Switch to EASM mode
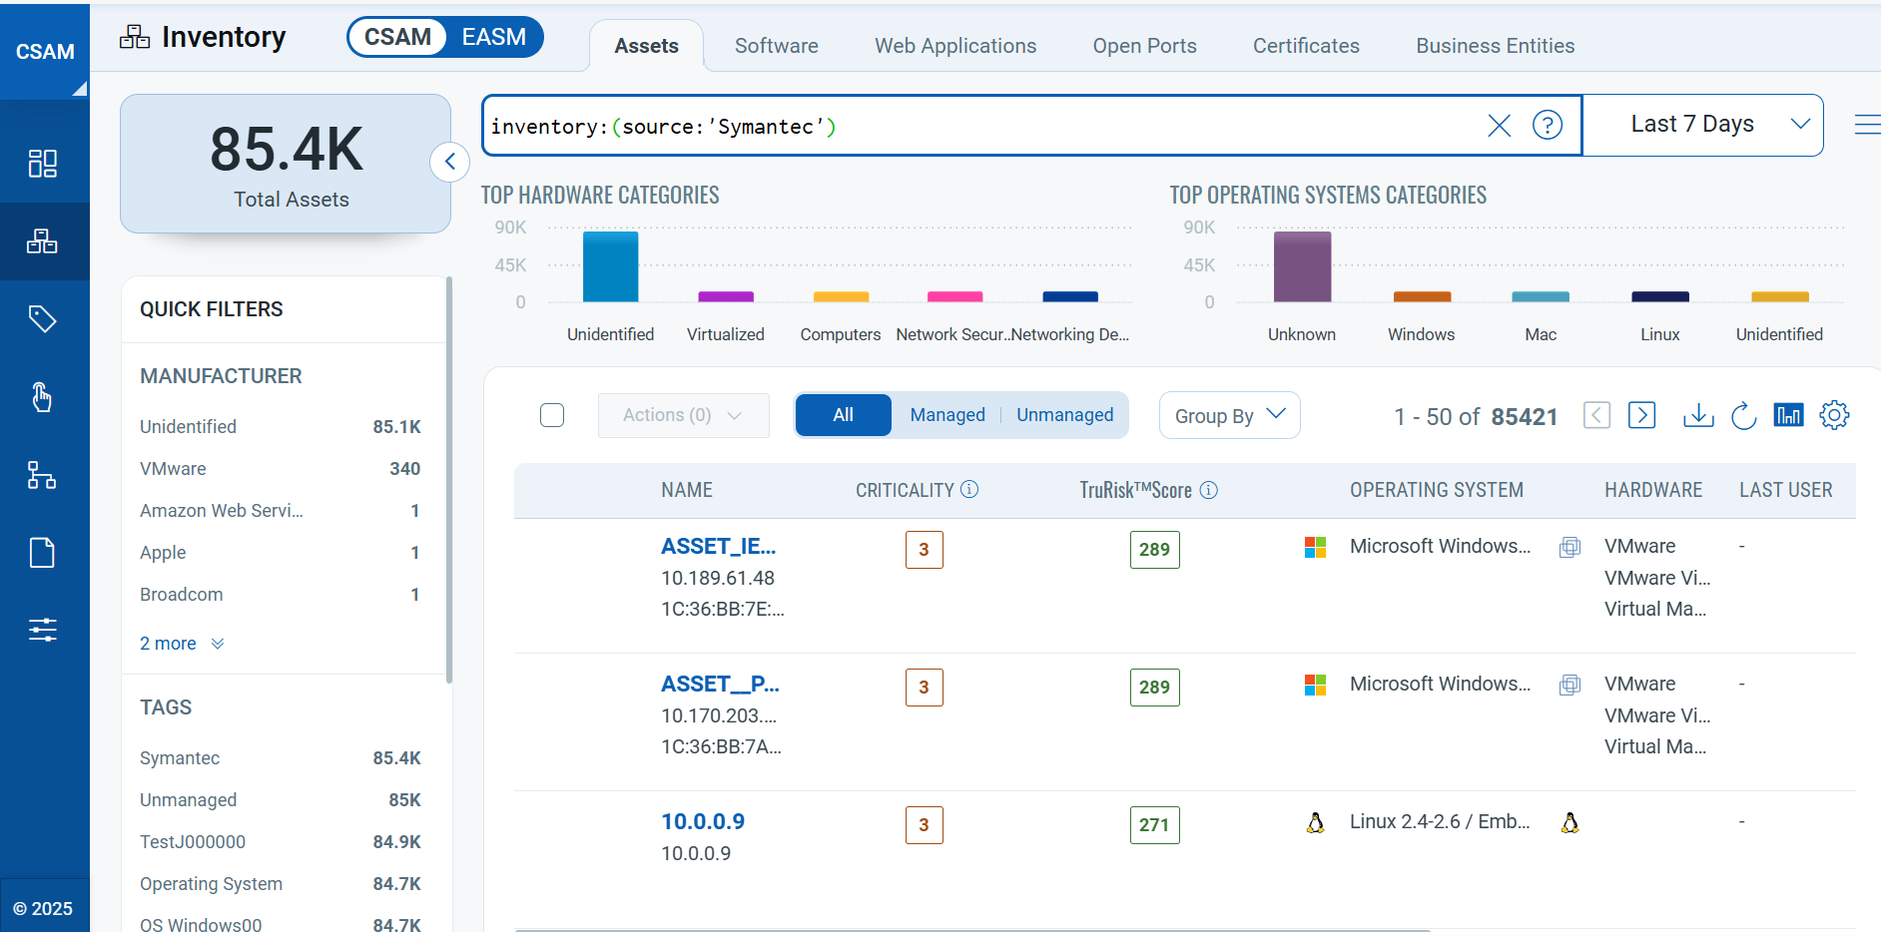The width and height of the screenshot is (1881, 932). tap(493, 37)
